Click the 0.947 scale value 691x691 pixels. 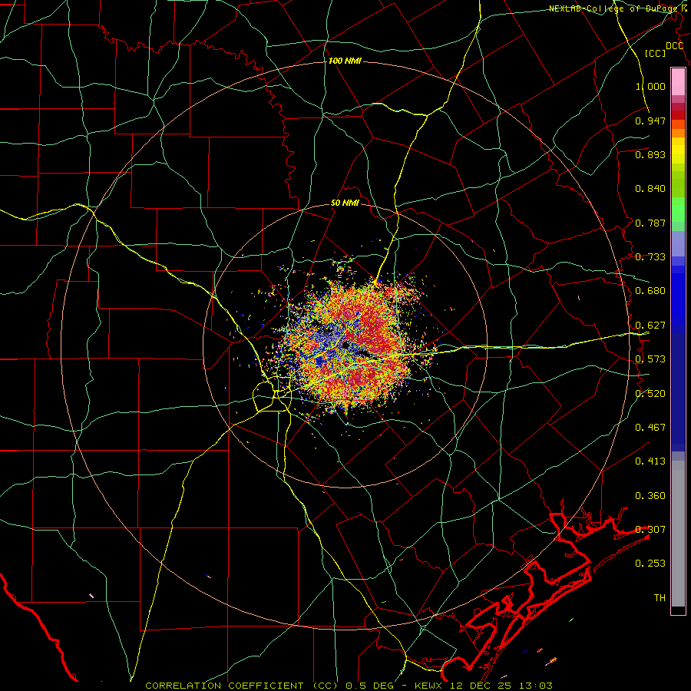coord(650,121)
